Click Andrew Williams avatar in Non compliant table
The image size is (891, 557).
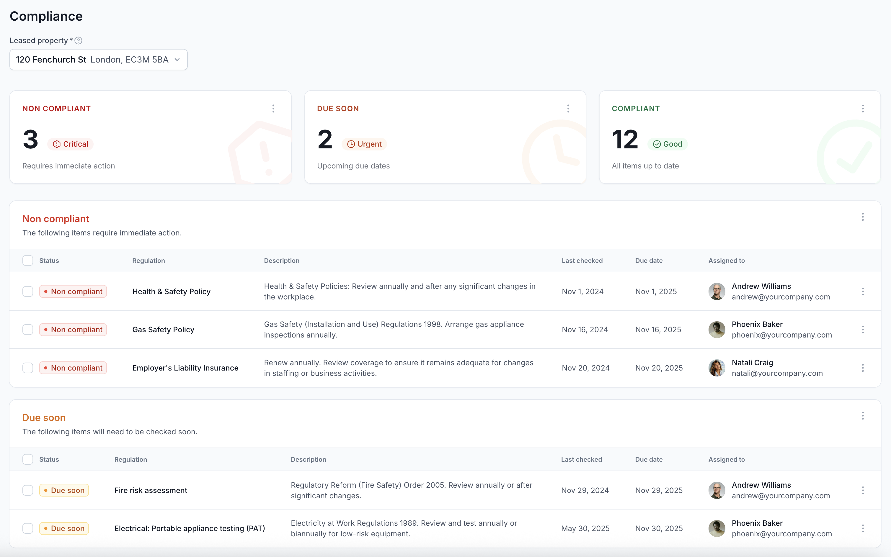tap(717, 291)
